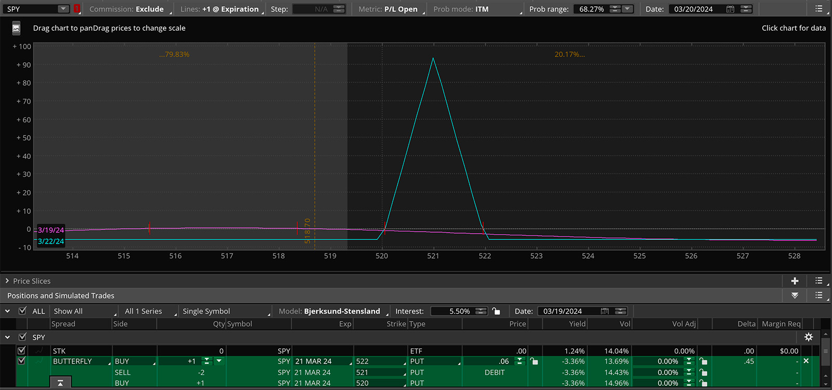
Task: Click the chart snapshot icon beside drag hint
Action: click(16, 28)
